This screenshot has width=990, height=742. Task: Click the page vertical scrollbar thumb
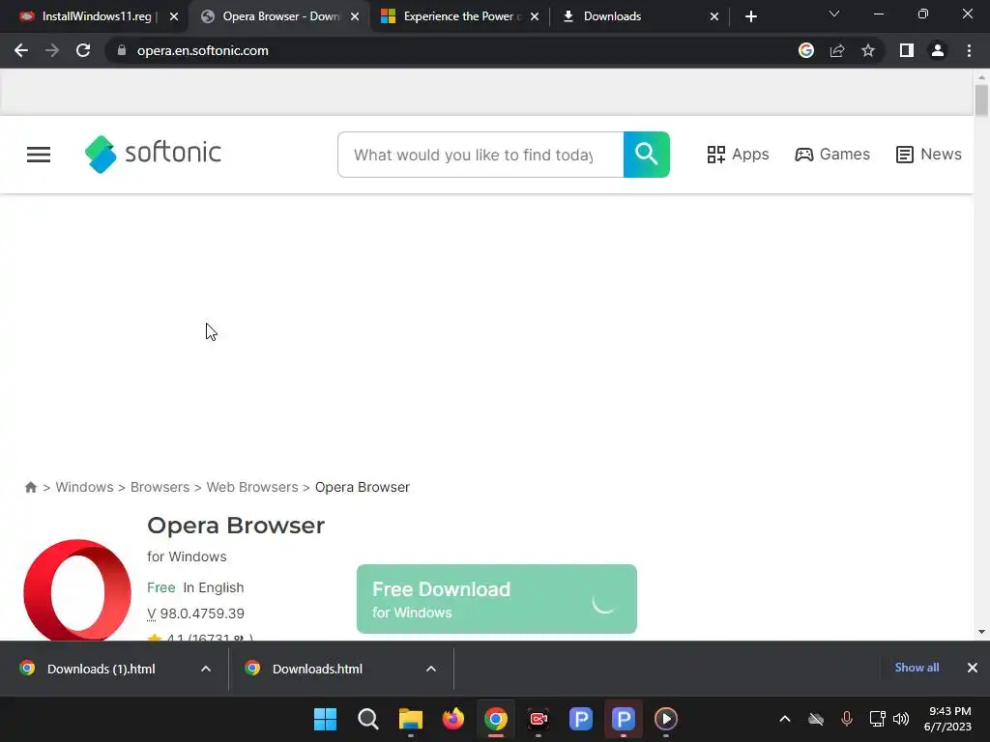(x=981, y=100)
